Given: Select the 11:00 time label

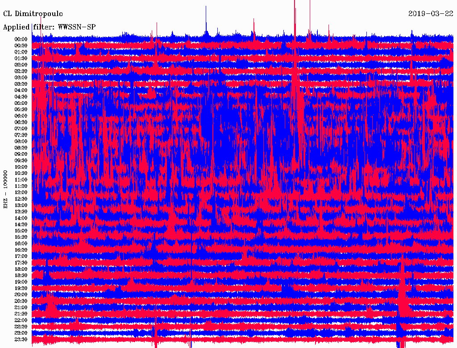Looking at the screenshot, I should pyautogui.click(x=21, y=179).
